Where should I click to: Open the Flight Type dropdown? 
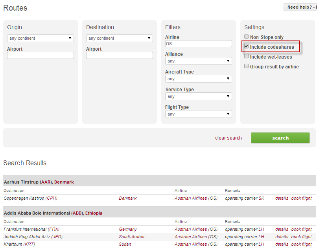click(198, 114)
